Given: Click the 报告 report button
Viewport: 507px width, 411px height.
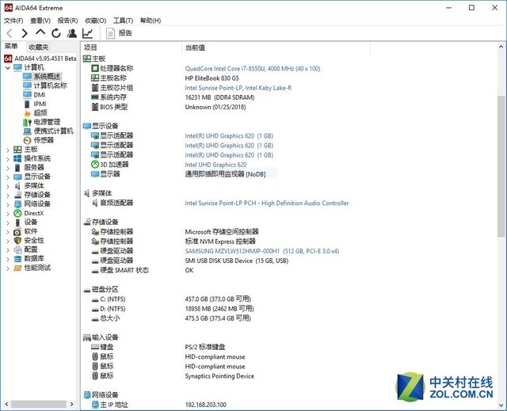Looking at the screenshot, I should (119, 33).
